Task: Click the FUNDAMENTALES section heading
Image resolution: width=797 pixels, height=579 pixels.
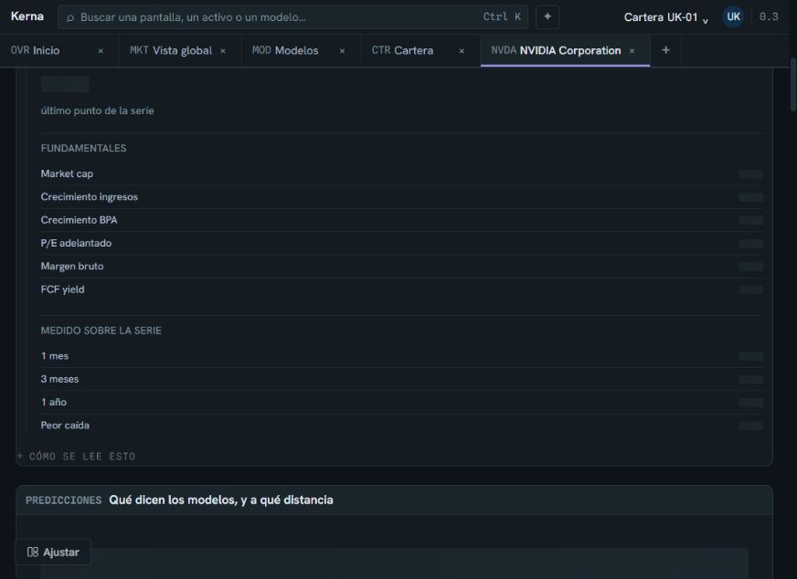Action: [83, 148]
